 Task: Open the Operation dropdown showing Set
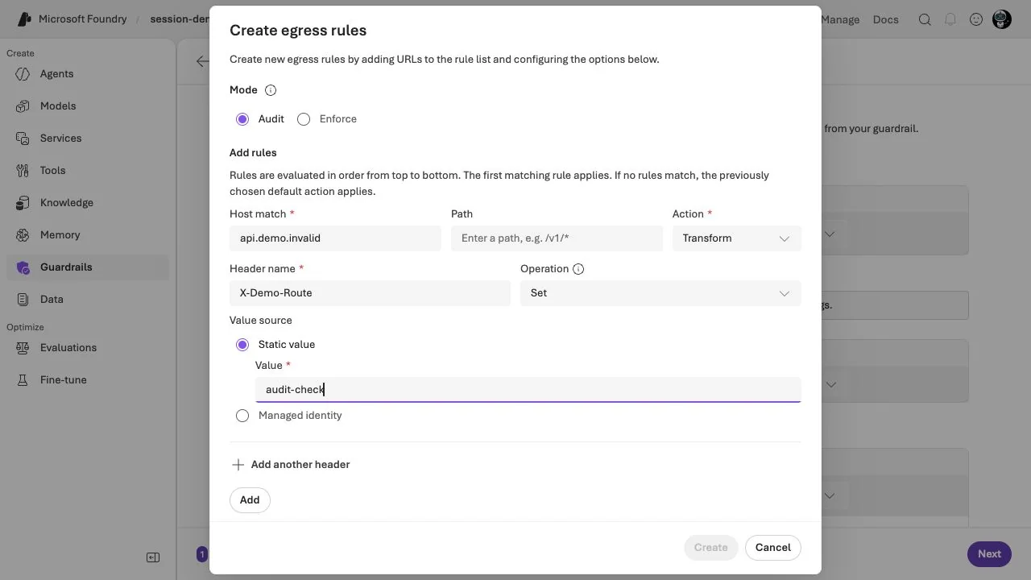point(660,293)
